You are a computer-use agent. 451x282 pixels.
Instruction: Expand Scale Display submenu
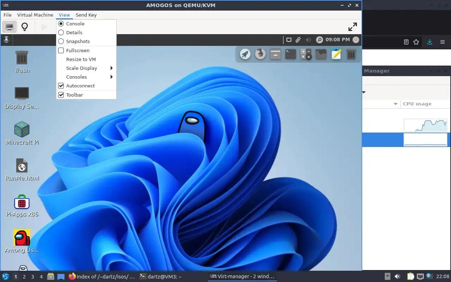[86, 68]
